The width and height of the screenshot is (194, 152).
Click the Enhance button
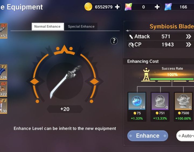click(148, 136)
